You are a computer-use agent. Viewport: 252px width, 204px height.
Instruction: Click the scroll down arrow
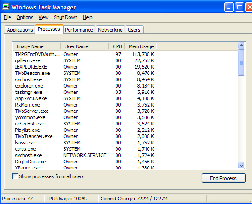click(241, 165)
